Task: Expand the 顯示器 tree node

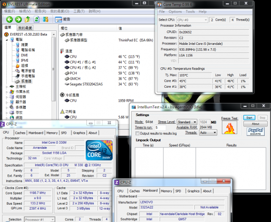Action: (x=7, y=103)
